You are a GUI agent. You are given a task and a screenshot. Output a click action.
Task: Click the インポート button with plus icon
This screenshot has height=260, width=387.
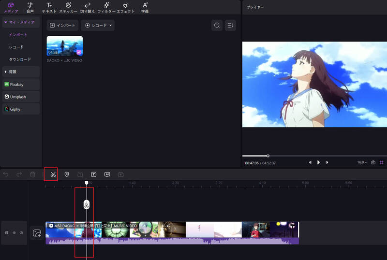click(x=62, y=26)
